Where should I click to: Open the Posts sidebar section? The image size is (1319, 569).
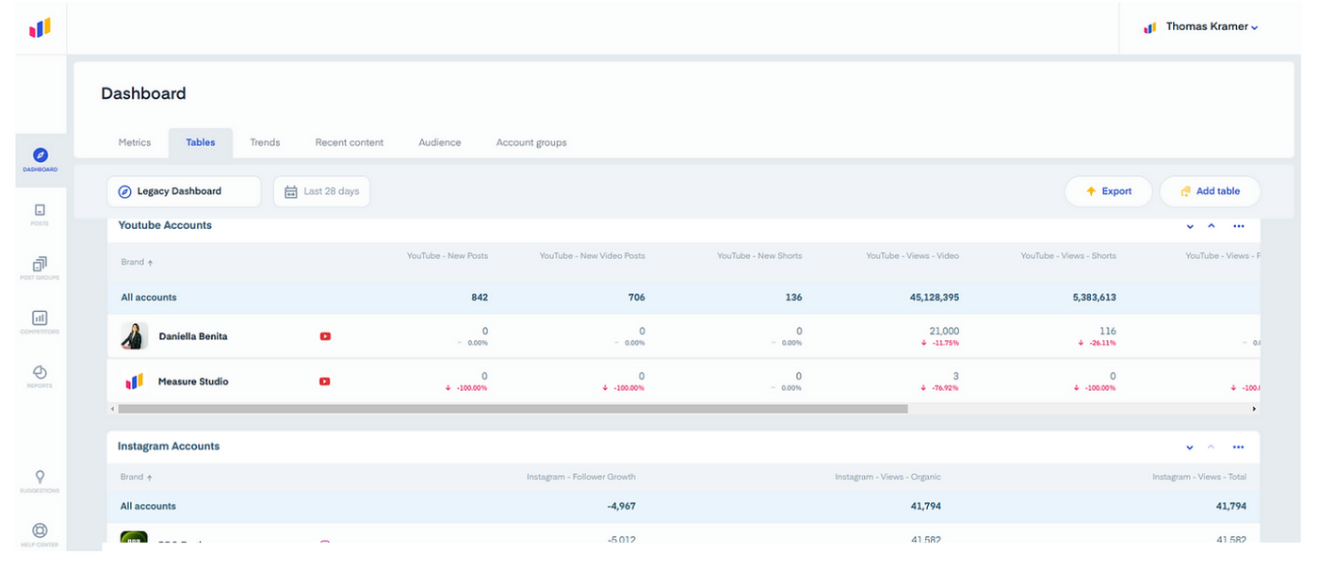pyautogui.click(x=41, y=214)
